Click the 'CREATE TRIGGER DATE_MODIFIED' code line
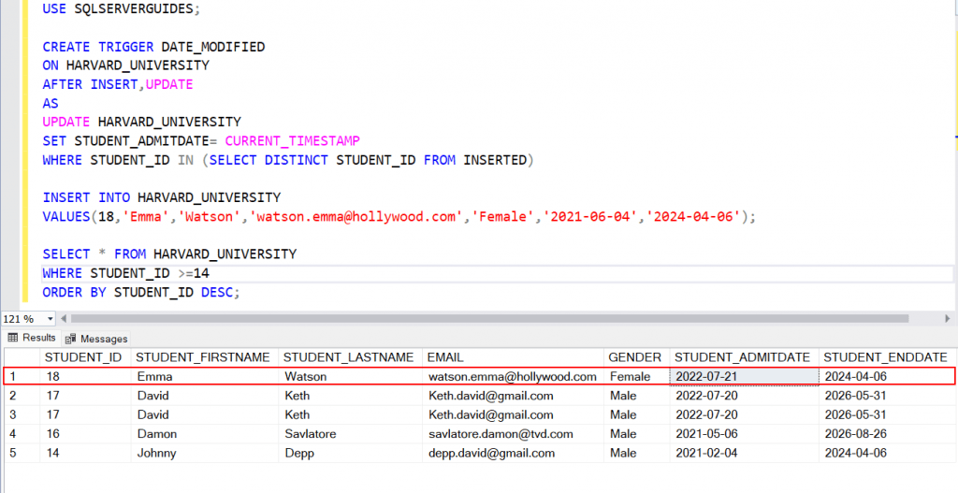958x493 pixels. click(153, 47)
